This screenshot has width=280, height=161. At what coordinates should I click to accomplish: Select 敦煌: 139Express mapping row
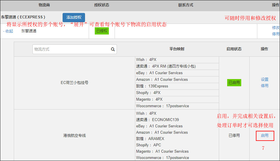tap(177, 86)
